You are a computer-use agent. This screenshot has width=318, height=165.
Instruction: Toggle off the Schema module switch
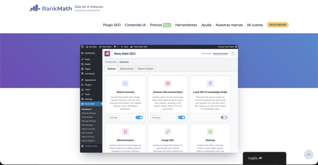[181, 118]
